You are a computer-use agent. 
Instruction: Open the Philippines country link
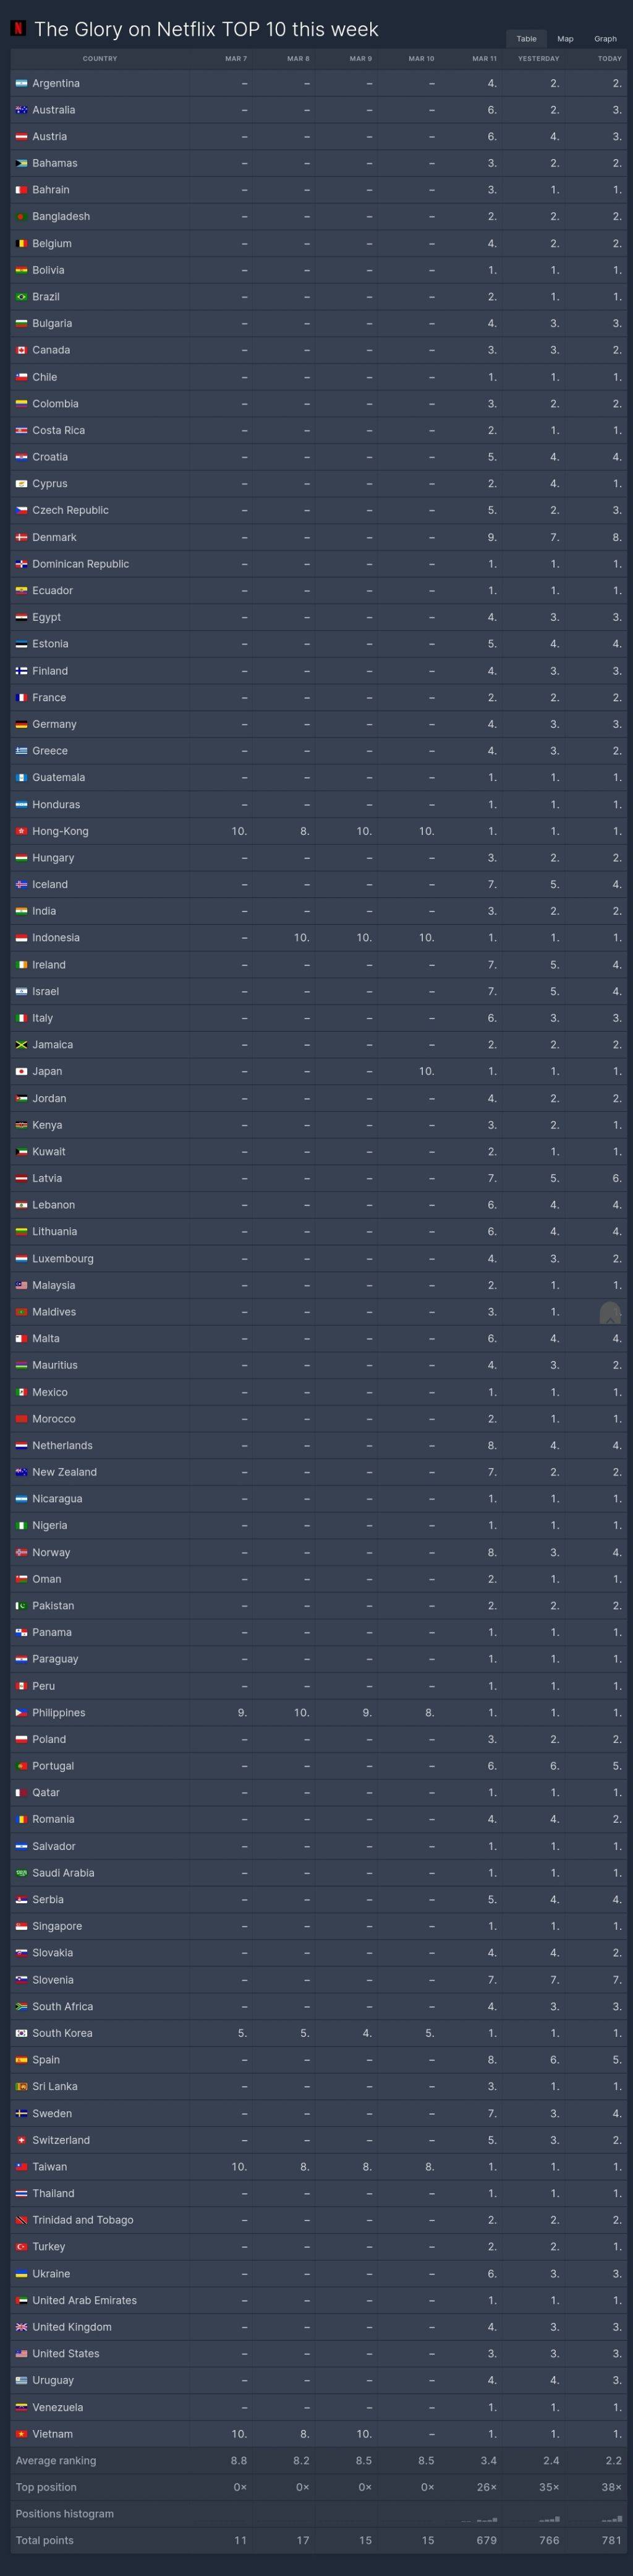pos(58,1713)
